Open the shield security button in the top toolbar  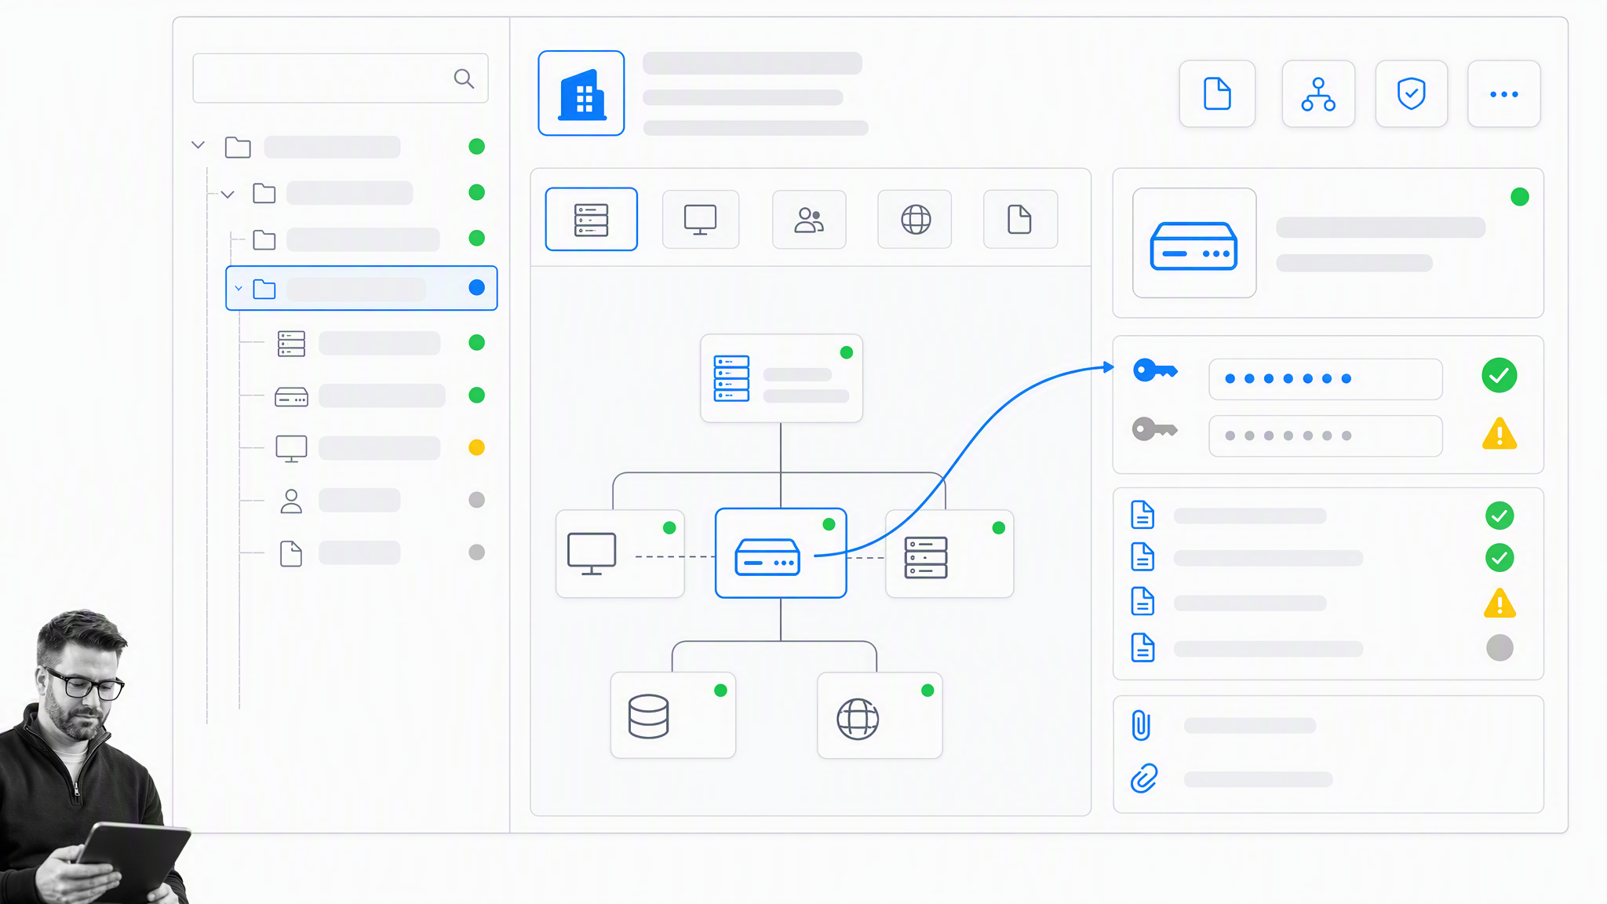pyautogui.click(x=1412, y=93)
